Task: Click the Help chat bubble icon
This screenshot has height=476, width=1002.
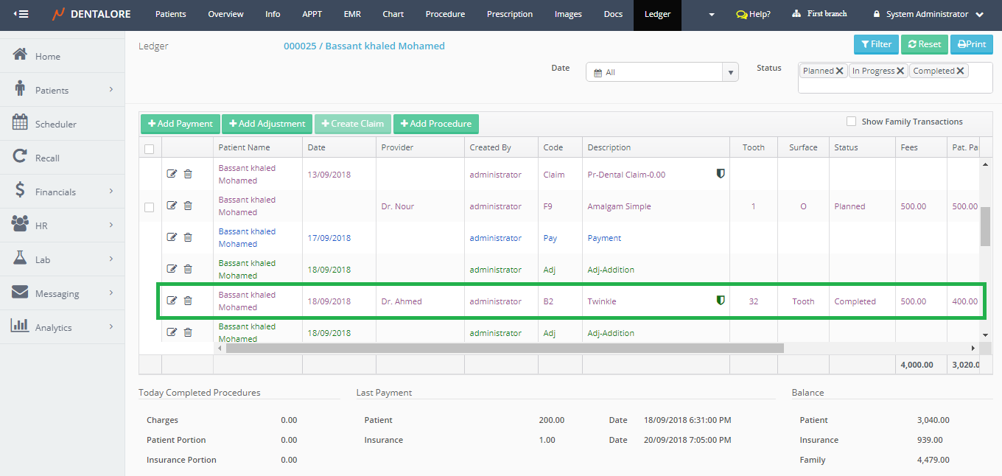Action: tap(741, 15)
